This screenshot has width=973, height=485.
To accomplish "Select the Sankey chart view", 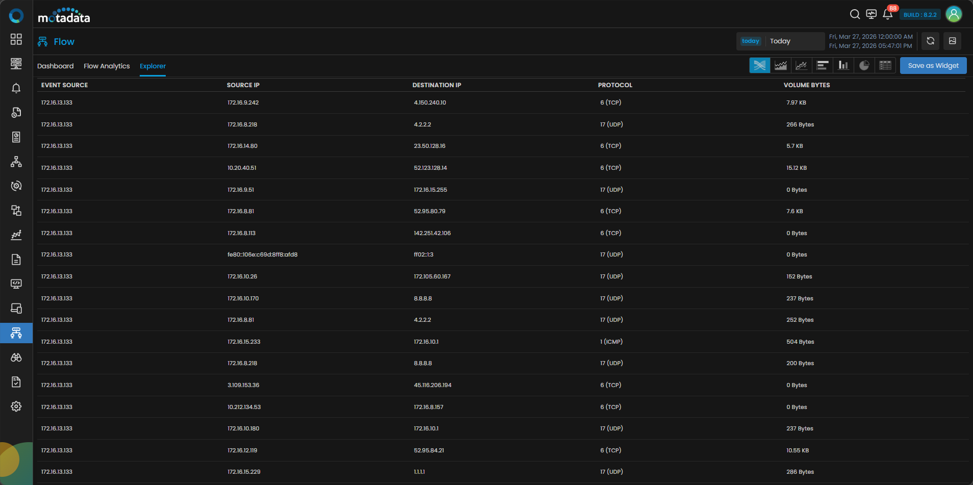I will [x=759, y=65].
